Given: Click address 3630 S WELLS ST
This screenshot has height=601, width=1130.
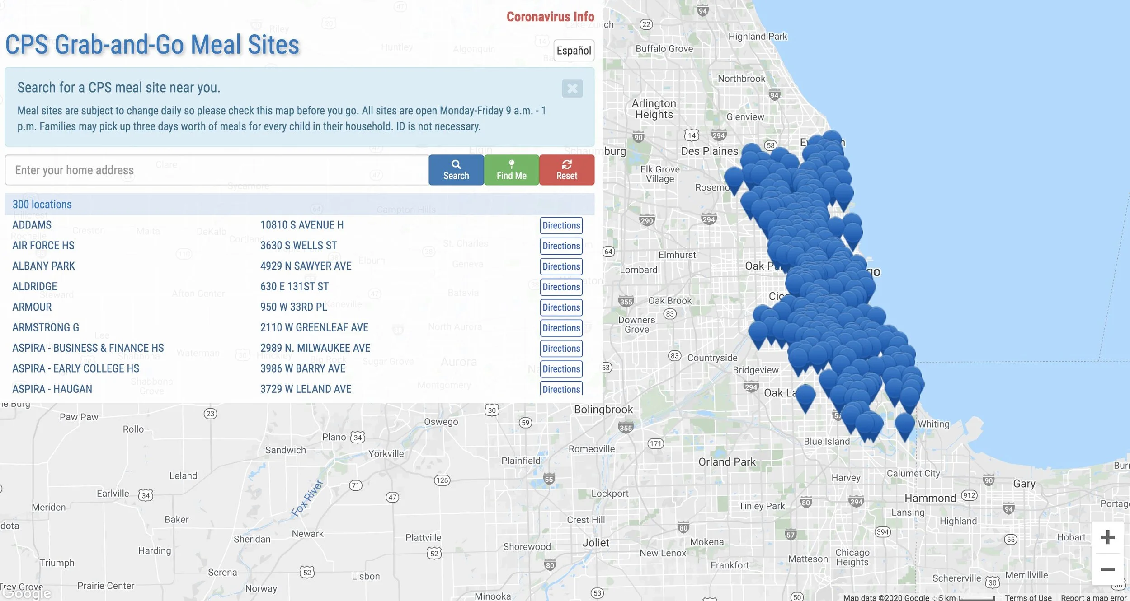Looking at the screenshot, I should pos(299,246).
